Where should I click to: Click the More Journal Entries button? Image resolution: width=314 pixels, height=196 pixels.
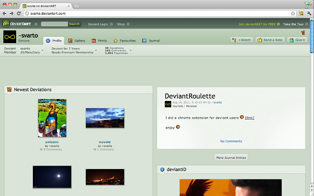231,158
